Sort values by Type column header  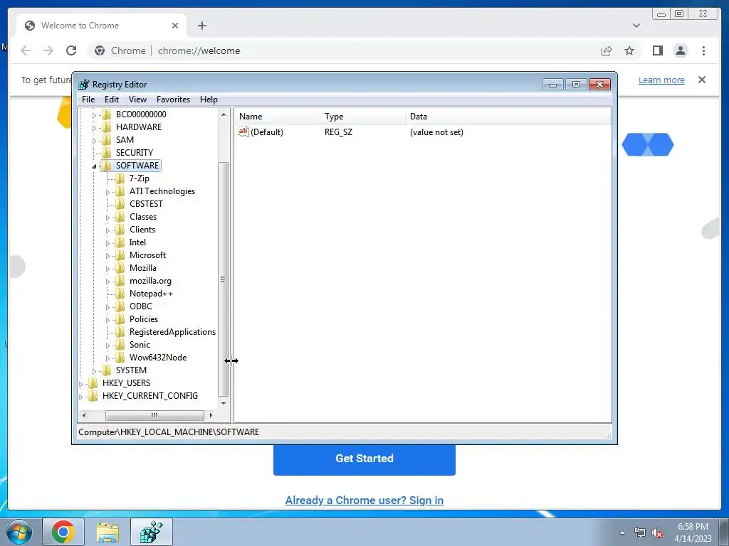click(362, 117)
